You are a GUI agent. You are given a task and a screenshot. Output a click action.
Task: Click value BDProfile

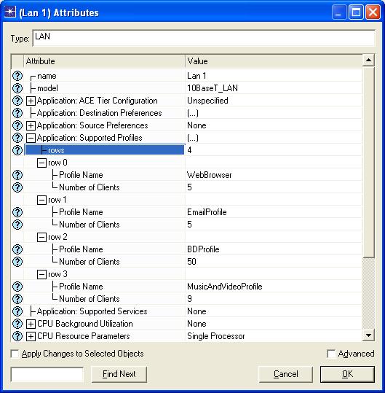pyautogui.click(x=203, y=249)
